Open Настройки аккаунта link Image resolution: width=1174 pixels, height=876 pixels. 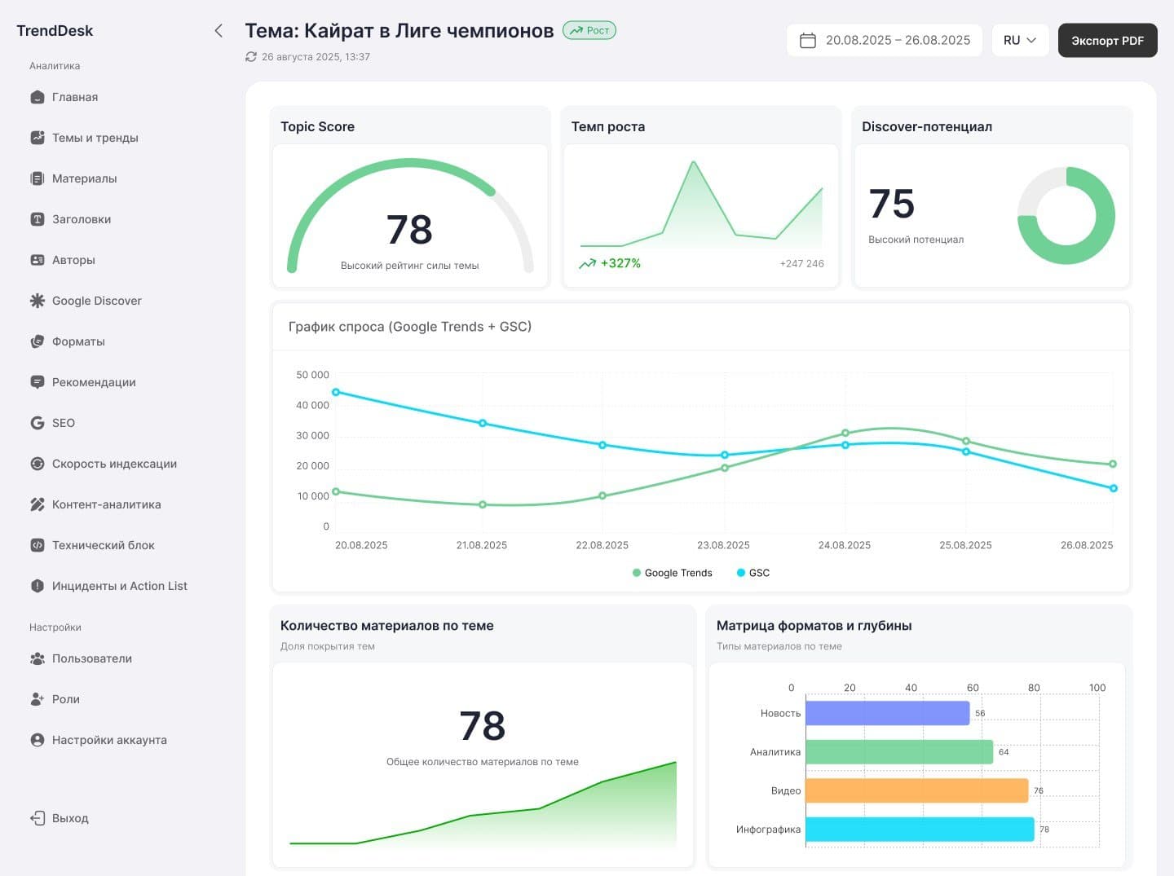point(109,740)
